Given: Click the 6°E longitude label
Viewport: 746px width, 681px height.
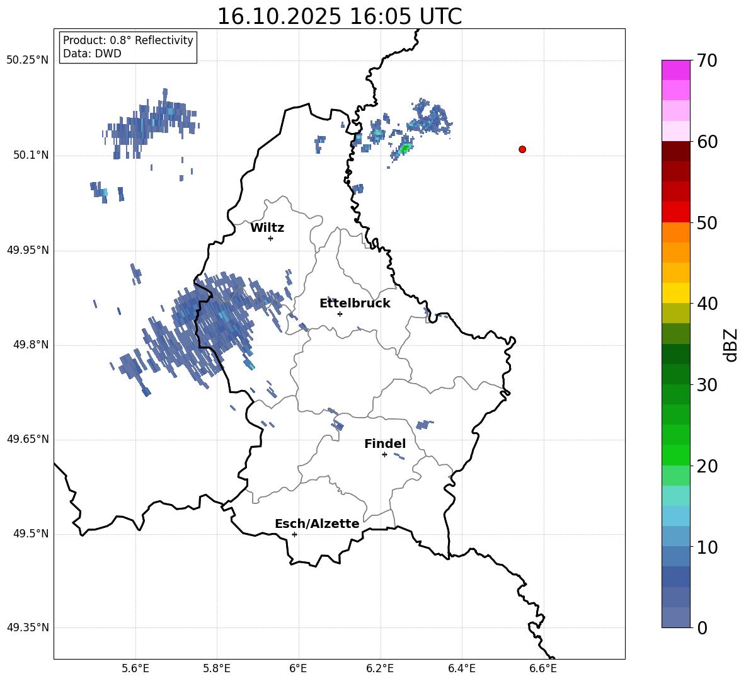Looking at the screenshot, I should pos(298,668).
